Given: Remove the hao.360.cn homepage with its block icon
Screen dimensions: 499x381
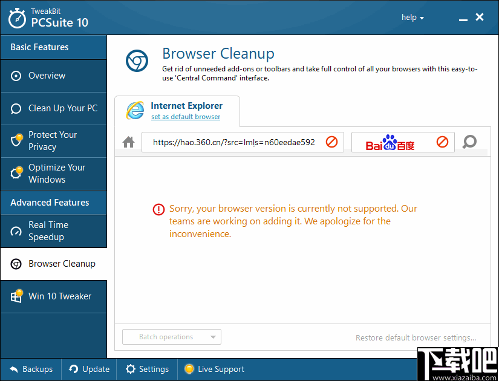Looking at the screenshot, I should click(331, 142).
